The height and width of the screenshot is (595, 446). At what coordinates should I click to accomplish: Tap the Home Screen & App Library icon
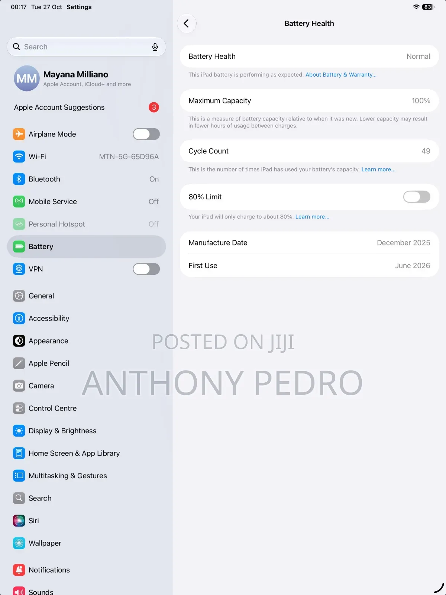tap(19, 453)
